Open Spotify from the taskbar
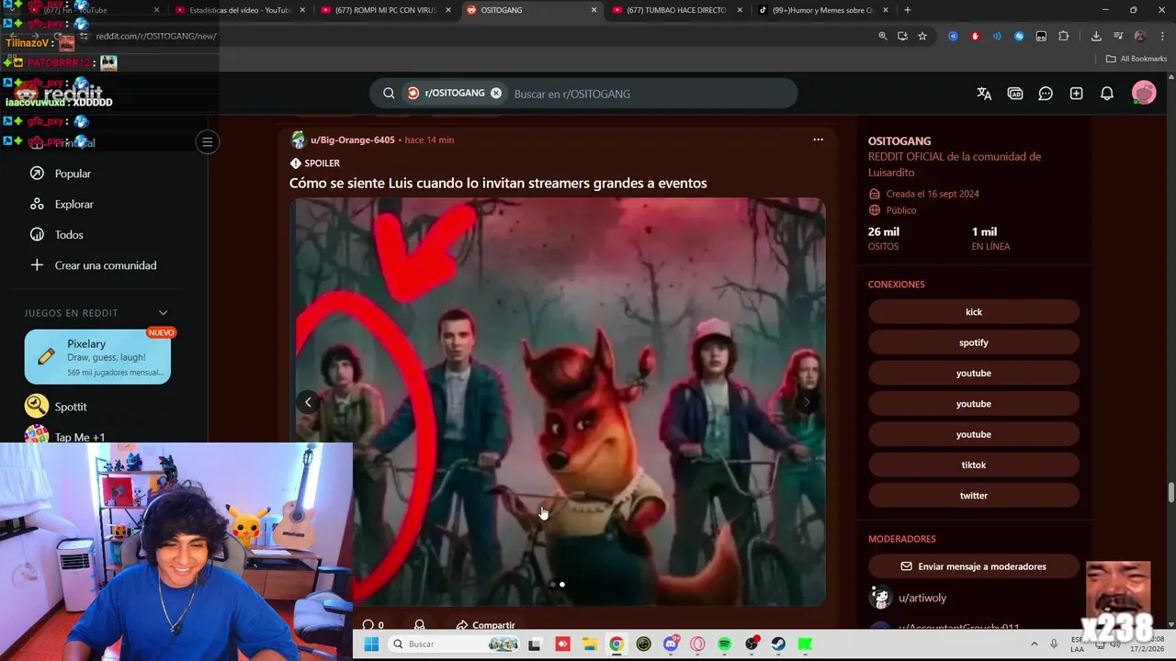This screenshot has width=1176, height=661. coord(725,644)
